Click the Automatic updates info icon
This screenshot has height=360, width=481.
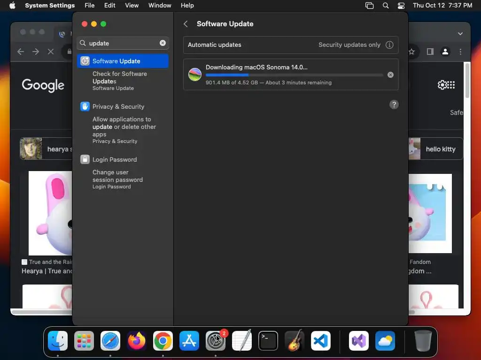coord(389,45)
